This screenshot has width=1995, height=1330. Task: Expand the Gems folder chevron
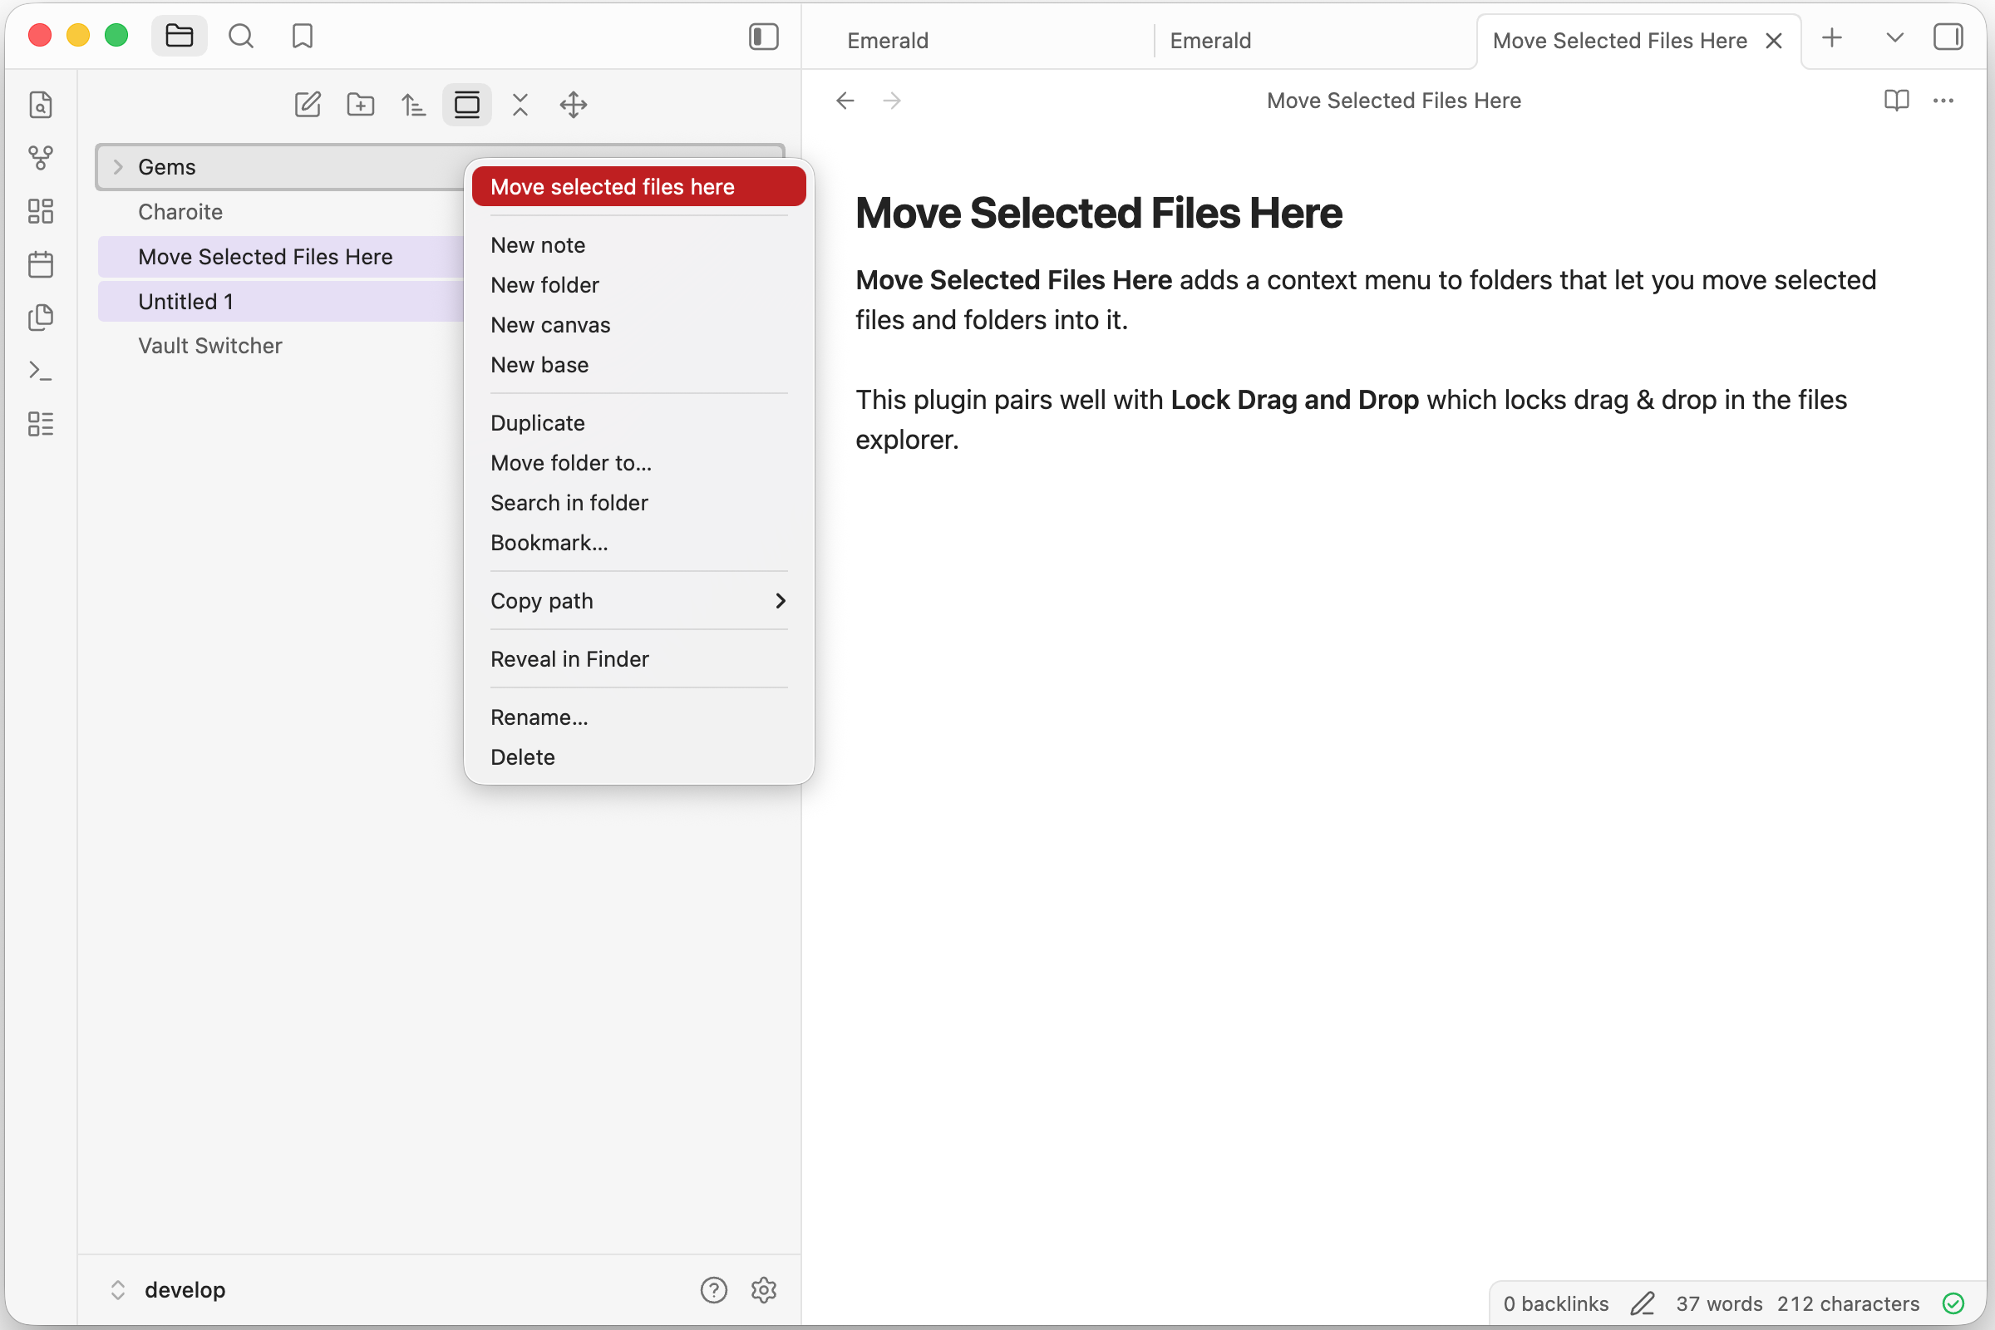(x=118, y=167)
